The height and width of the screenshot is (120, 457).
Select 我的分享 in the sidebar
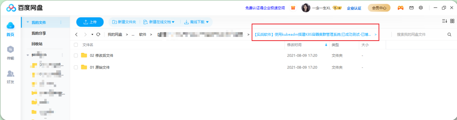point(39,33)
